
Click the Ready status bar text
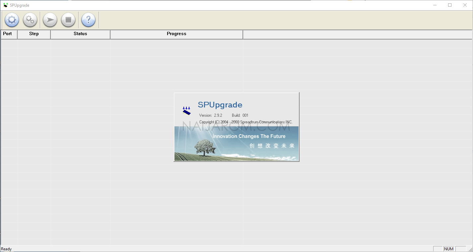[x=6, y=249]
